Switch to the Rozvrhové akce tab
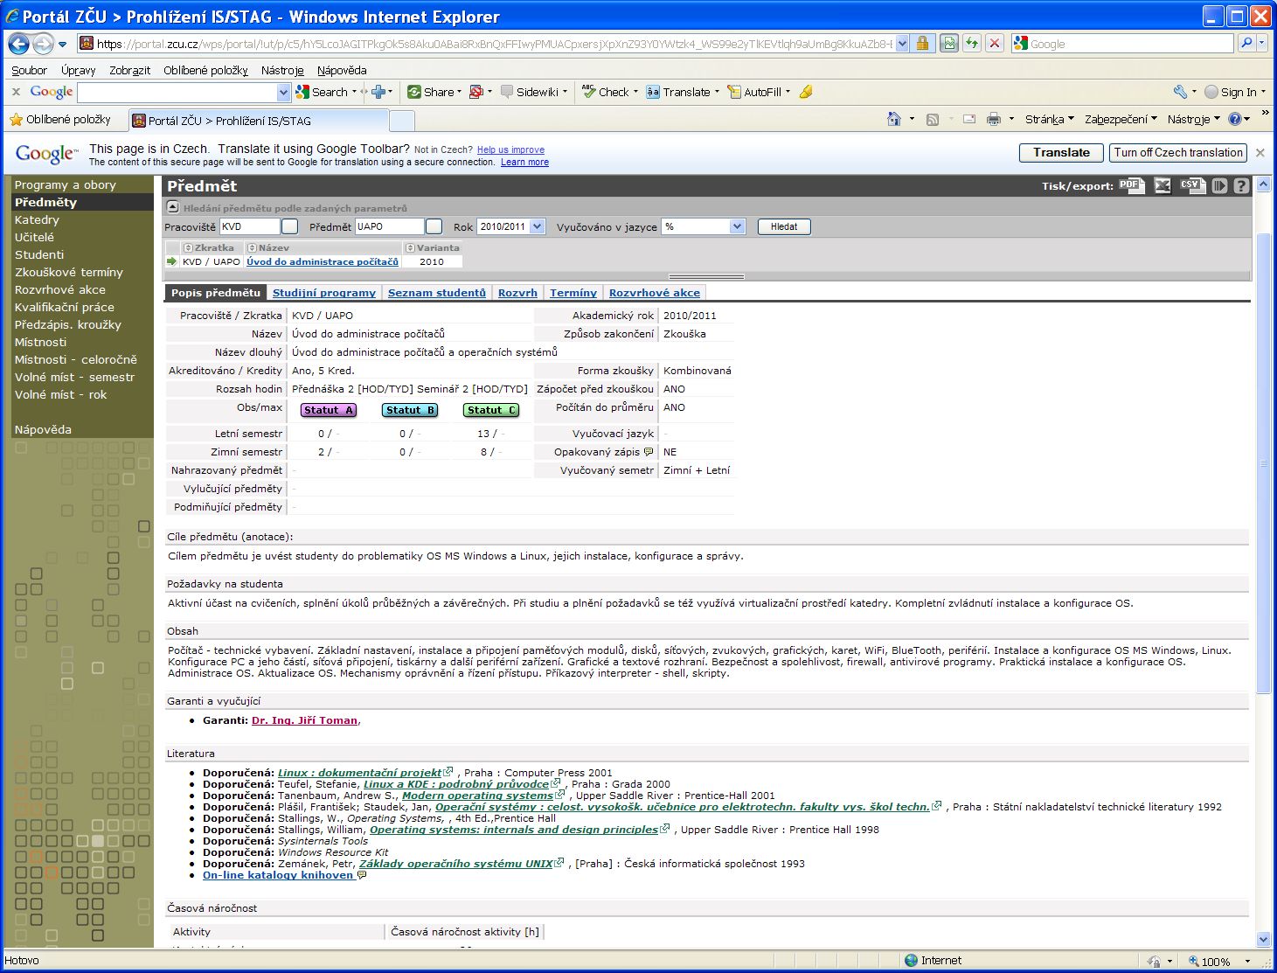Screen dimensions: 1277x973 pos(655,293)
